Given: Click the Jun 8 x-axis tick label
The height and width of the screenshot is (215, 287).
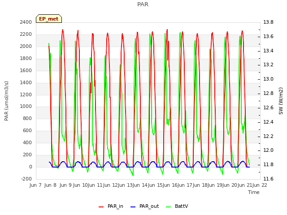Looking at the screenshot, I should tap(50, 185).
